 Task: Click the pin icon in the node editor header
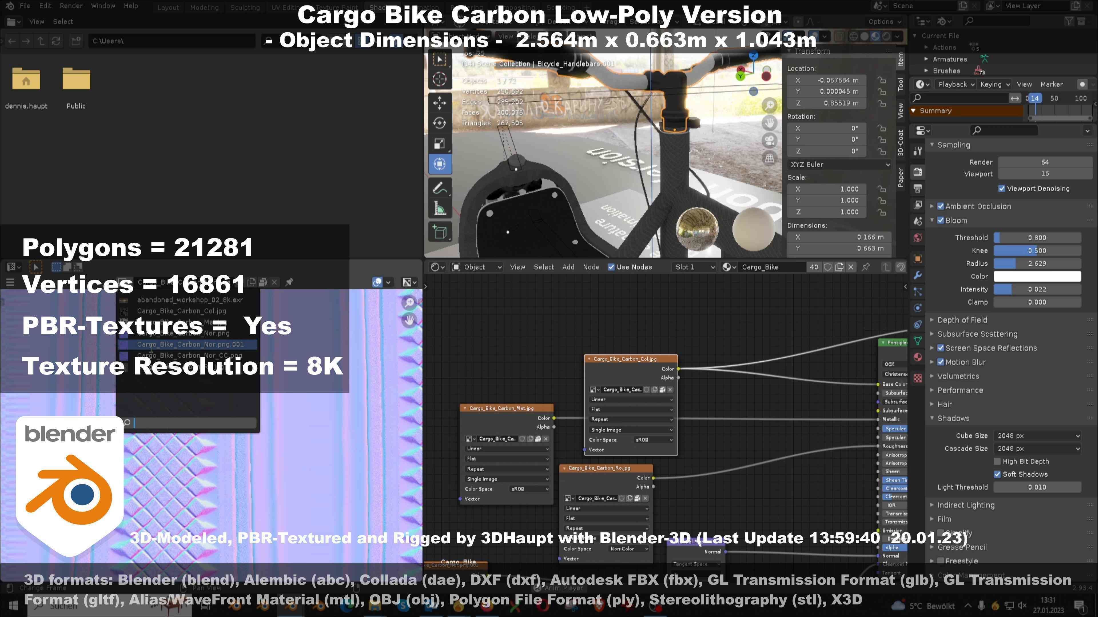coord(866,267)
